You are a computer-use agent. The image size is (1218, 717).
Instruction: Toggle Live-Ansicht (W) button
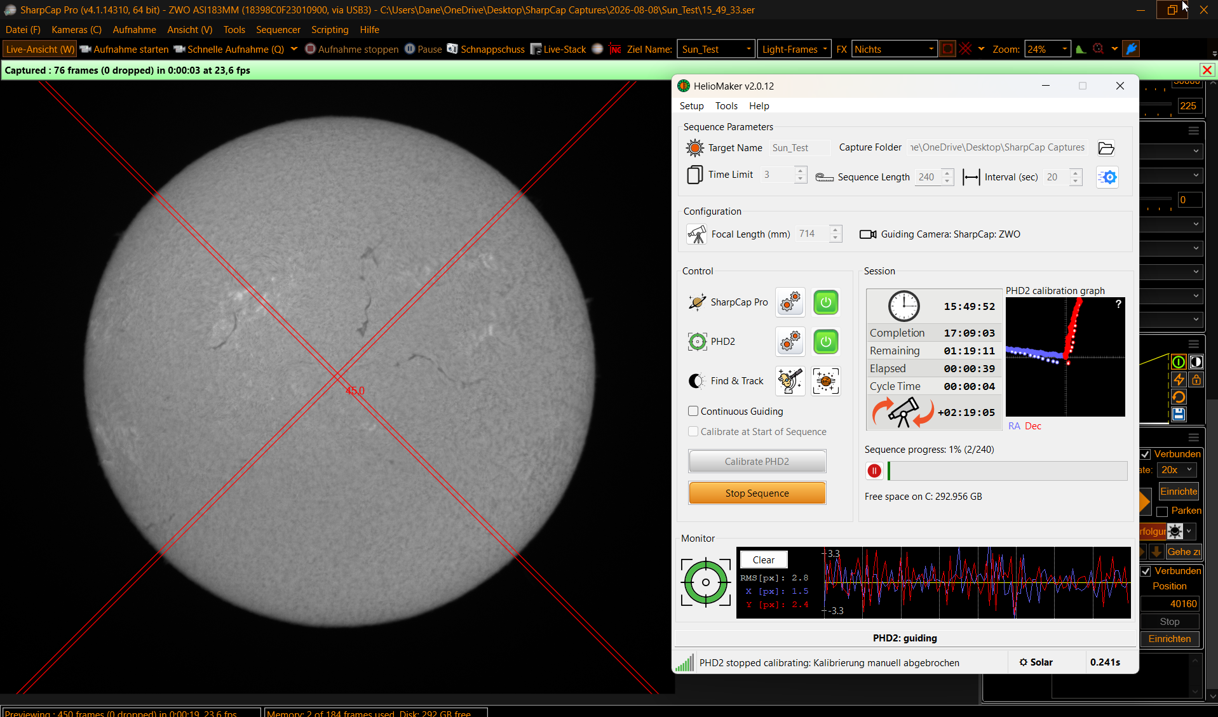click(x=39, y=49)
